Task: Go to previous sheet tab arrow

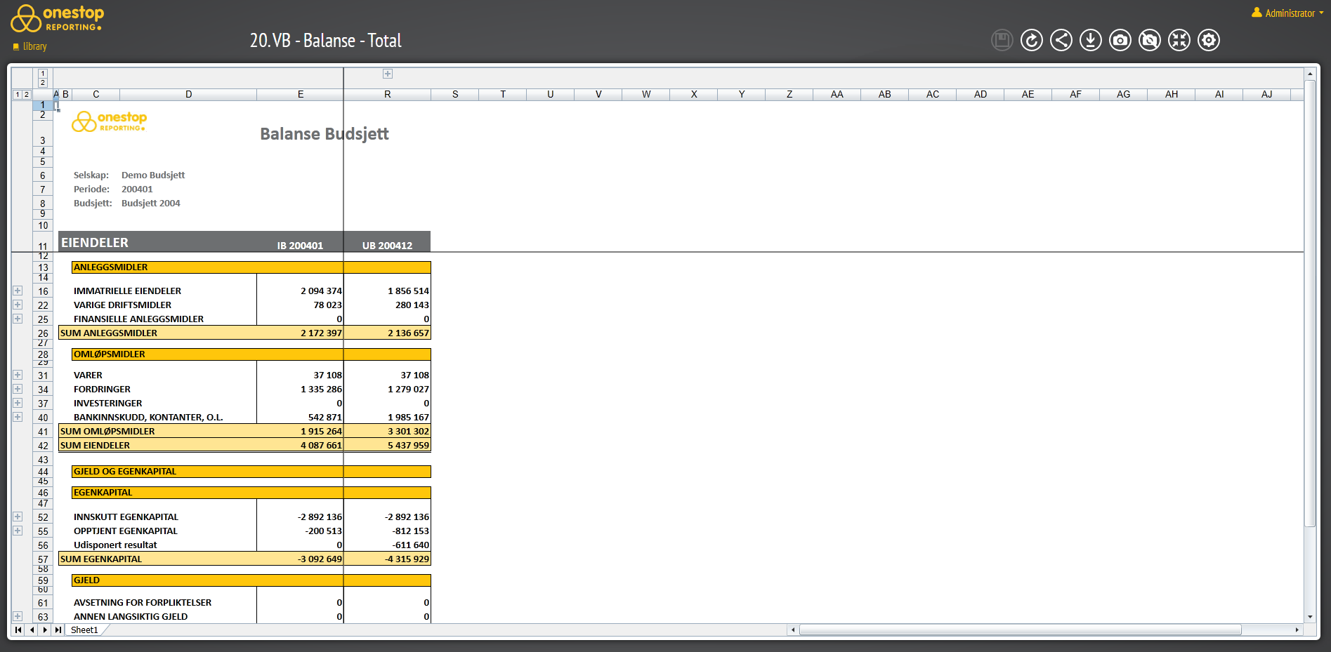Action: (x=32, y=630)
